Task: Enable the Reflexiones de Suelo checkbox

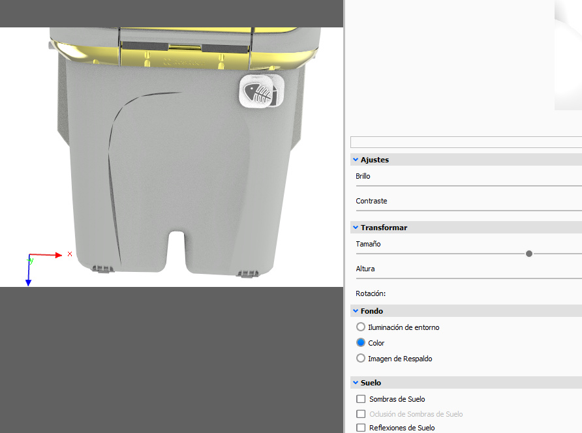Action: [361, 427]
